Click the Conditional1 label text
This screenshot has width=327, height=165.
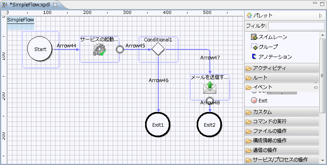pos(158,40)
